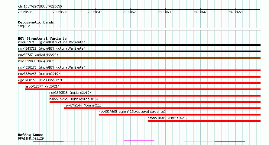The width and height of the screenshot is (269, 145).
Task: Click the chr10:70220588..70220656 region label
Action: coord(40,6)
